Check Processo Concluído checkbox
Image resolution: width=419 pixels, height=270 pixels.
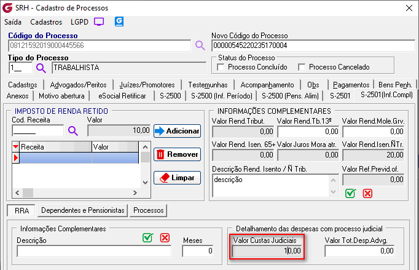pyautogui.click(x=221, y=67)
